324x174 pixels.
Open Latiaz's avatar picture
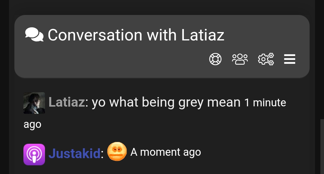[34, 103]
